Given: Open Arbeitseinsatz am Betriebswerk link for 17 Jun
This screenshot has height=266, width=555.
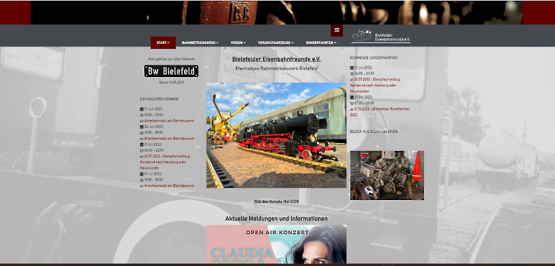Looking at the screenshot, I should pos(169,121).
